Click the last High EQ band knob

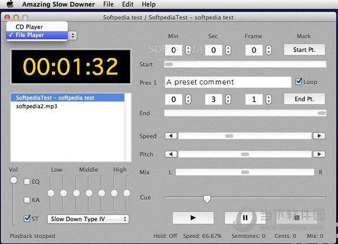[x=127, y=193]
